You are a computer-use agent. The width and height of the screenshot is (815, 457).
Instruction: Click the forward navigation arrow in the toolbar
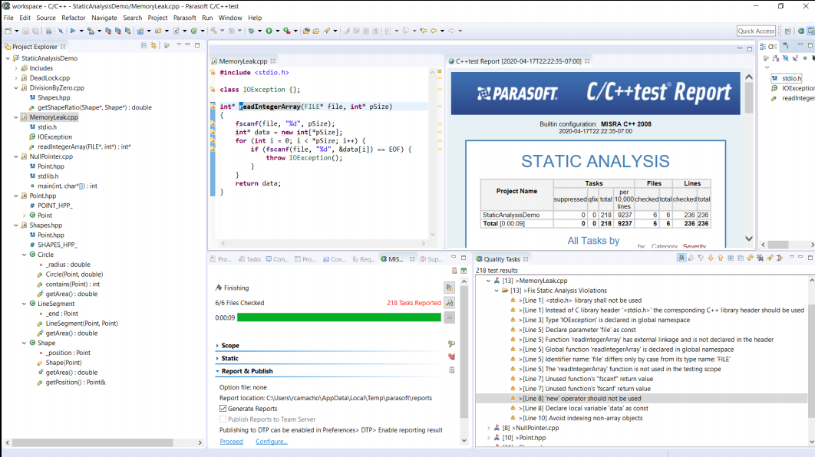pyautogui.click(x=451, y=31)
